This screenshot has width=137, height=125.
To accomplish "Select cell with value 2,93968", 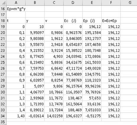I will point(35,98).
